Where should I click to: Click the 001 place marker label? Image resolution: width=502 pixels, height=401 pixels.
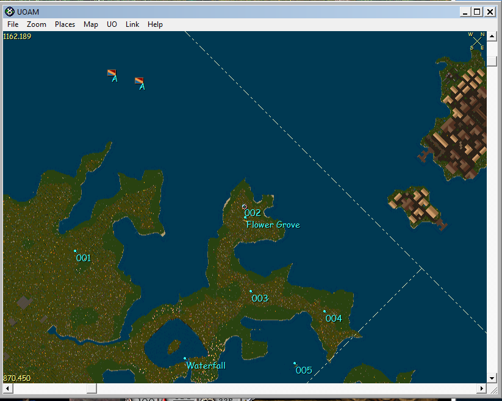84,258
